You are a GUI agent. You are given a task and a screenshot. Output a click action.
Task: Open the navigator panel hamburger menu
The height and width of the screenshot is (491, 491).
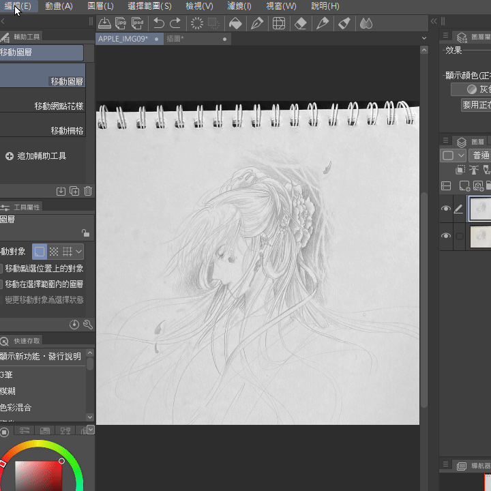(445, 464)
